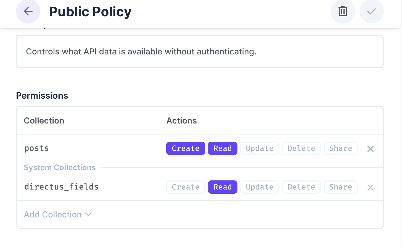Enable Delete permission for directus_fields
The width and height of the screenshot is (402, 247).
pos(301,187)
